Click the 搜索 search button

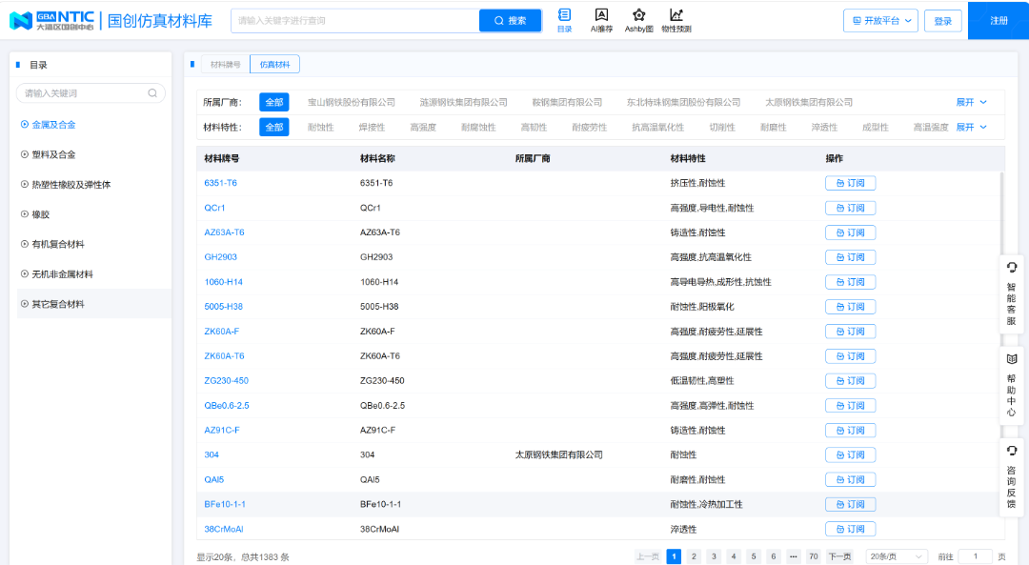point(510,20)
